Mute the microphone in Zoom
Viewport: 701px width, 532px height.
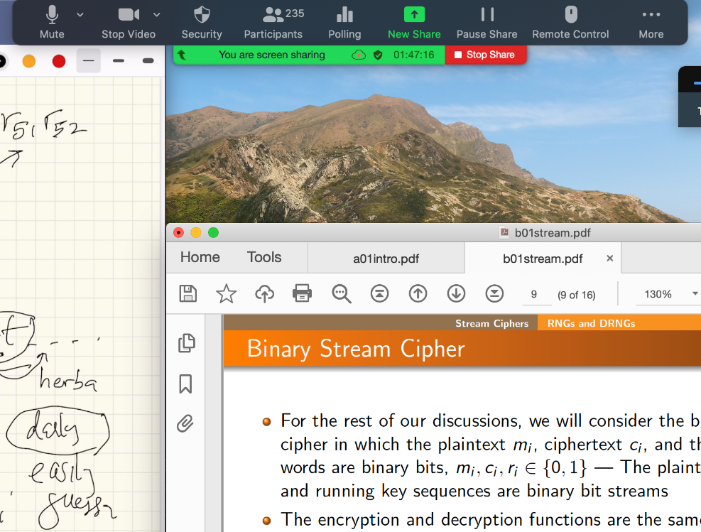52,22
